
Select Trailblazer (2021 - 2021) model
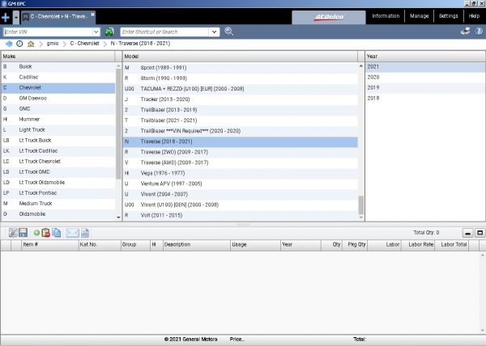[x=241, y=120]
